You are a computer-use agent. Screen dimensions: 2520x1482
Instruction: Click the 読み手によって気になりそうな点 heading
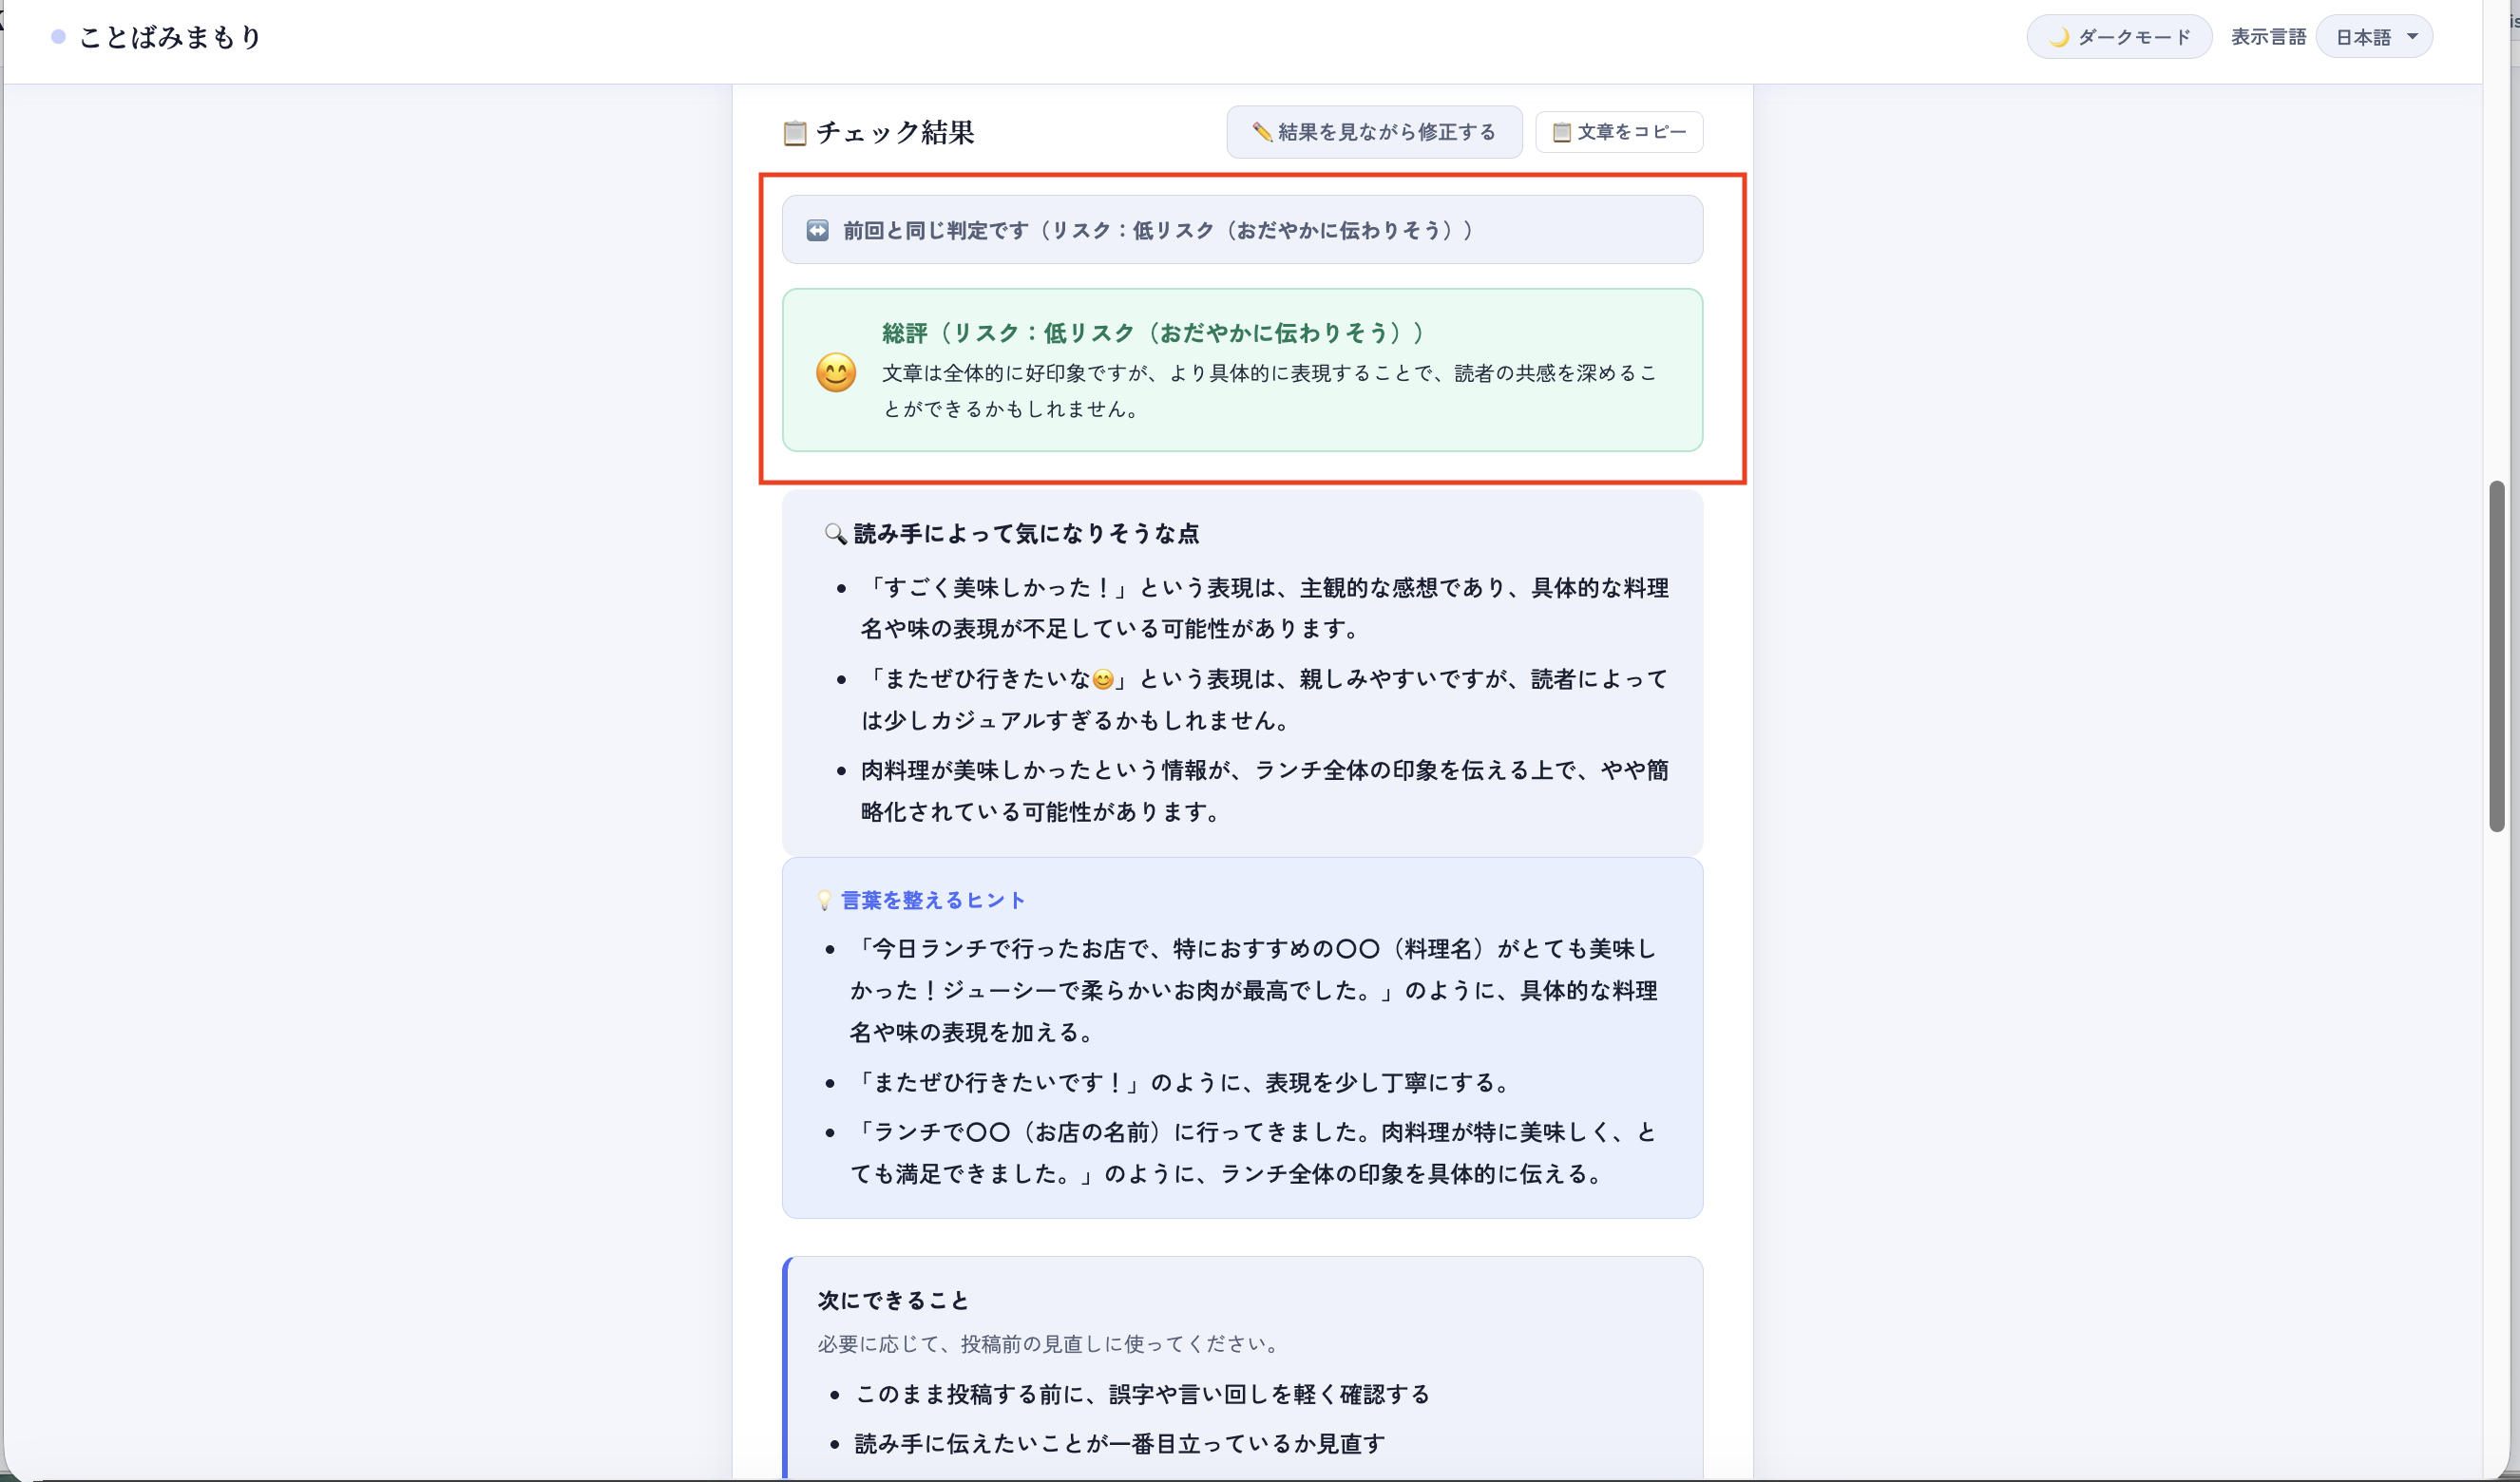point(1026,533)
